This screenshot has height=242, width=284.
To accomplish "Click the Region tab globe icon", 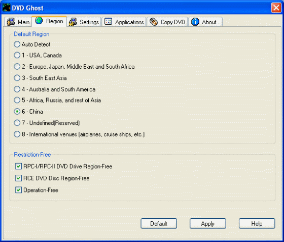I will [x=39, y=21].
